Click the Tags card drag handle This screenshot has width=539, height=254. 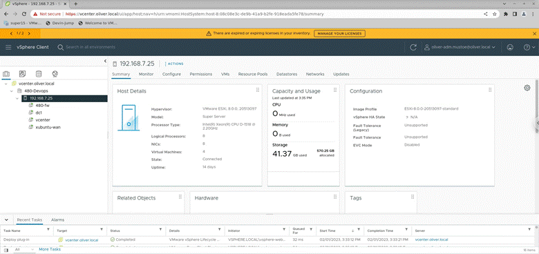click(x=412, y=197)
